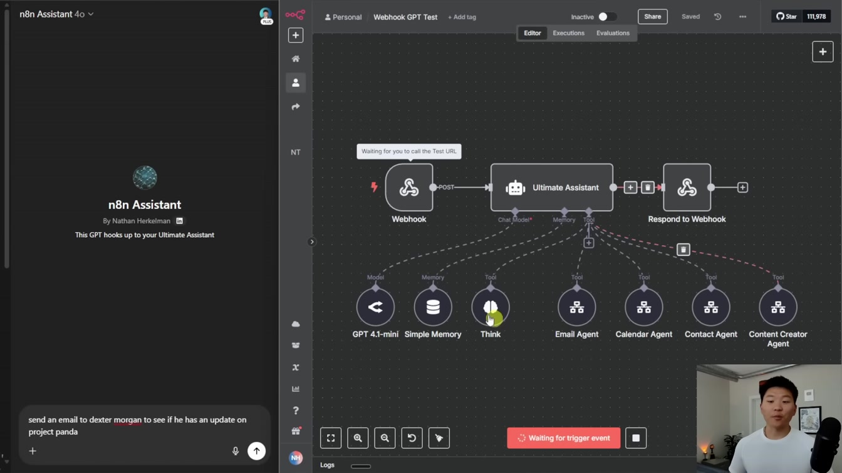Image resolution: width=842 pixels, height=473 pixels.
Task: Select the GPT 4.1-mini model node
Action: (375, 307)
